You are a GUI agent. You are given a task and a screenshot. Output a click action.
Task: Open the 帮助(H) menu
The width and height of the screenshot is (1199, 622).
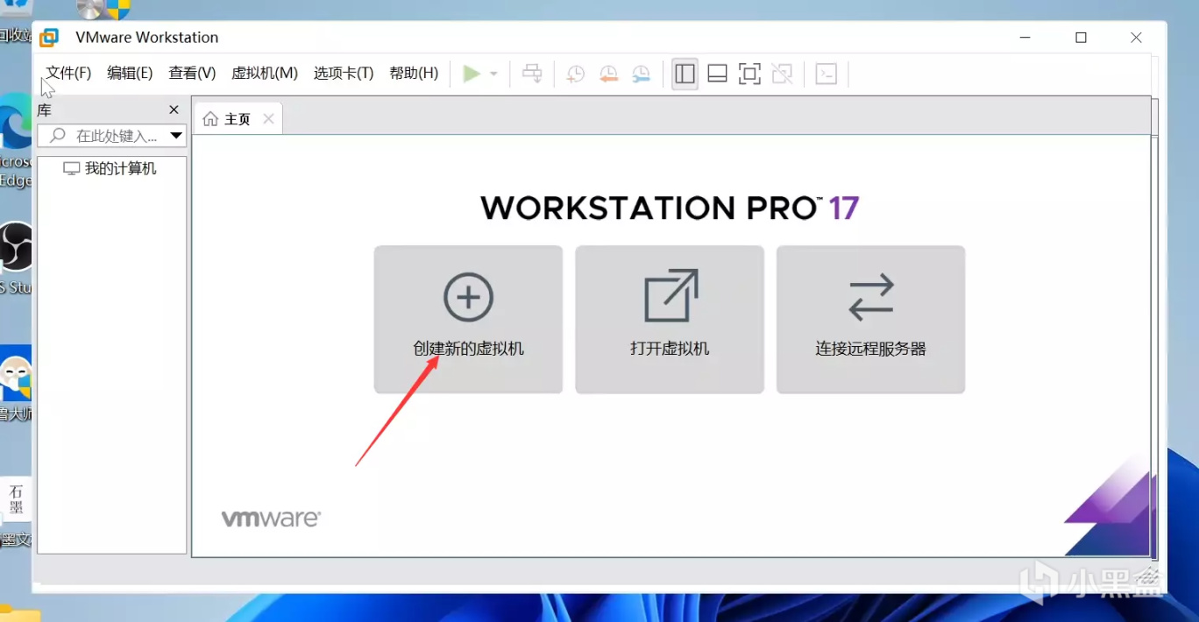point(414,74)
